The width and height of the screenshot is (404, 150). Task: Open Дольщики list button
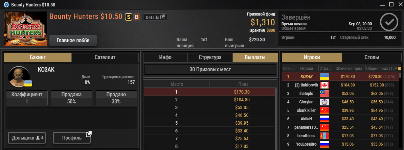tap(27, 138)
